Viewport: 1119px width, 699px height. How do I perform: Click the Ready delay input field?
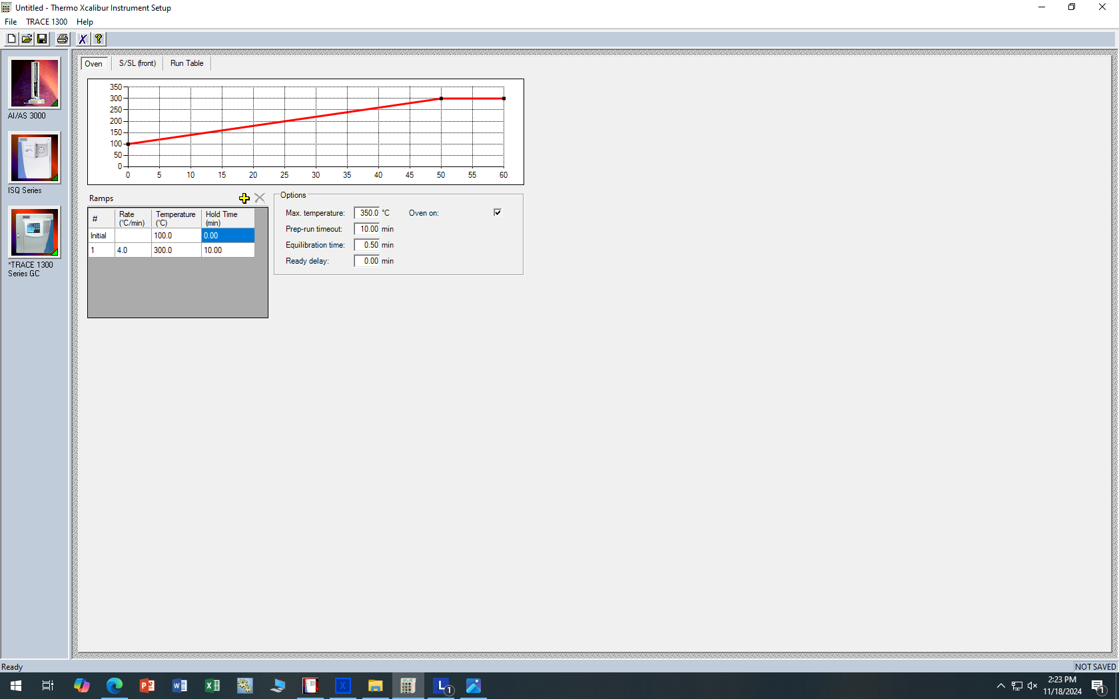click(x=367, y=261)
